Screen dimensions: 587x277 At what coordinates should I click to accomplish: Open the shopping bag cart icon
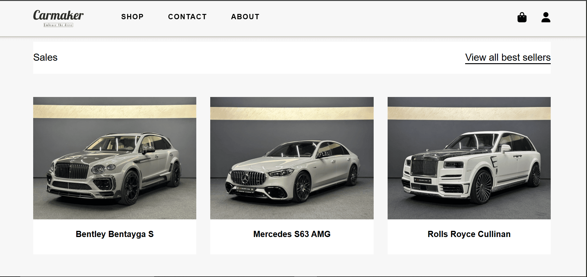pos(522,17)
